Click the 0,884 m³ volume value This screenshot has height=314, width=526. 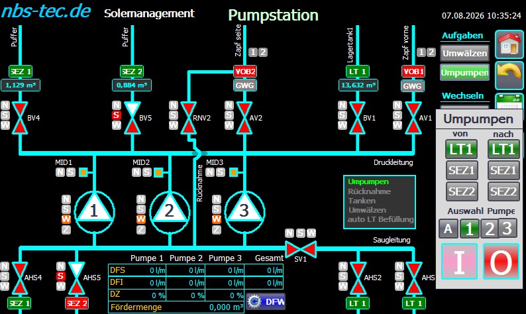coord(131,85)
